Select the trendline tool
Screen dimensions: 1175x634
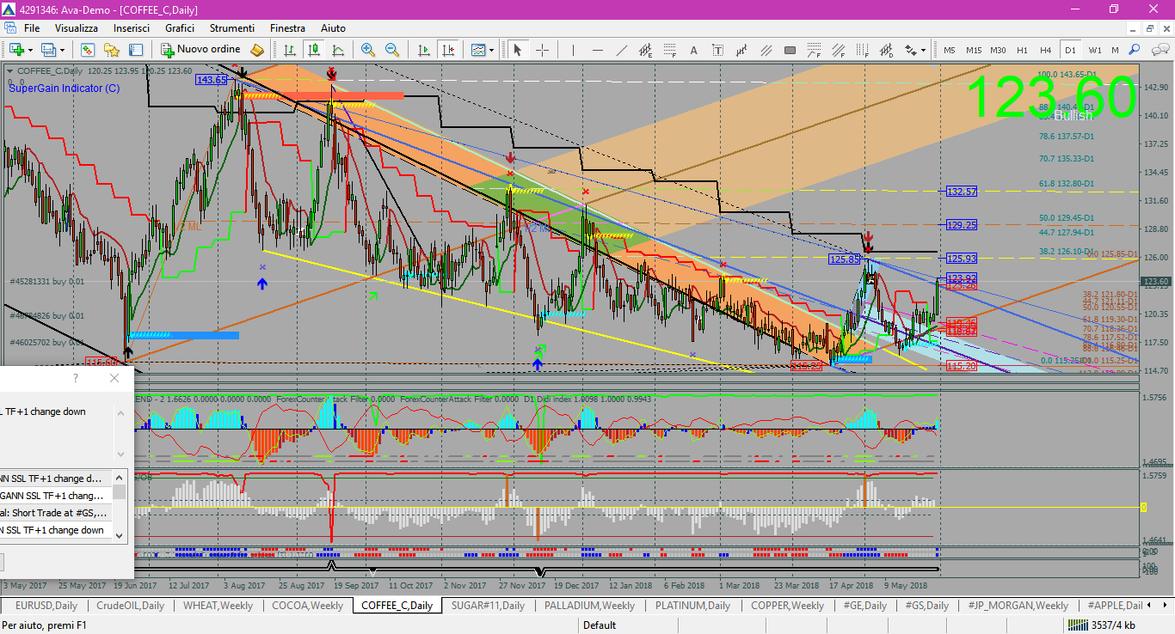(623, 50)
